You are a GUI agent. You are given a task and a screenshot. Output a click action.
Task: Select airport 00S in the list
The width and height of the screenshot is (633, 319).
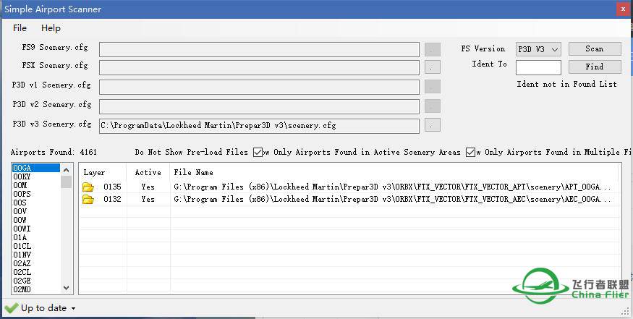36,203
